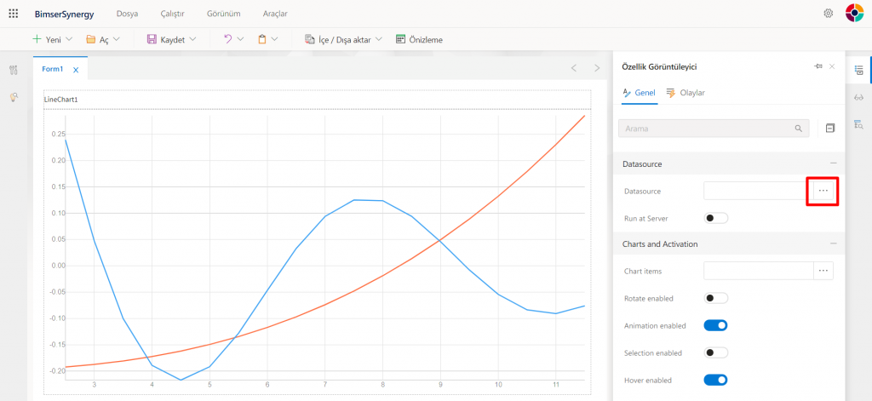The height and width of the screenshot is (401, 872).
Task: Turn on Selection enabled switch
Action: click(716, 352)
